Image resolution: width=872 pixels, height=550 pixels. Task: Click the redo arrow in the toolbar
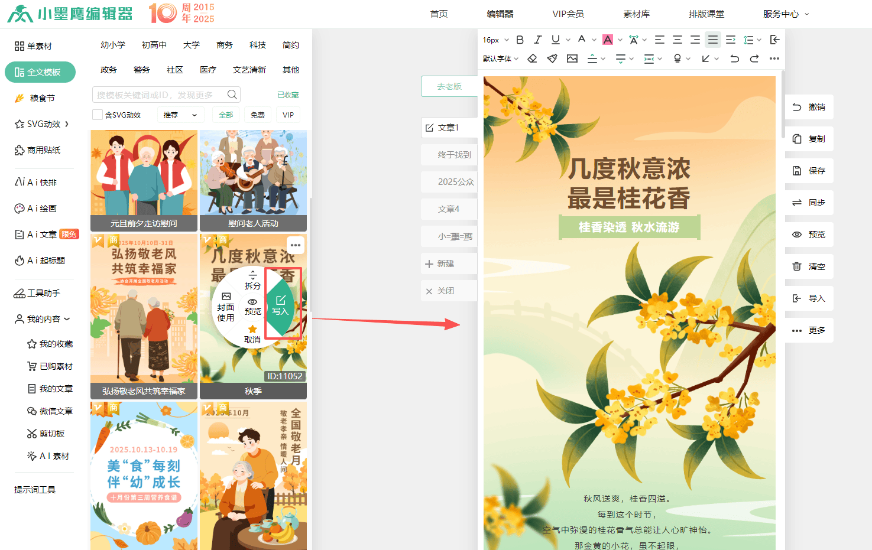pos(754,58)
